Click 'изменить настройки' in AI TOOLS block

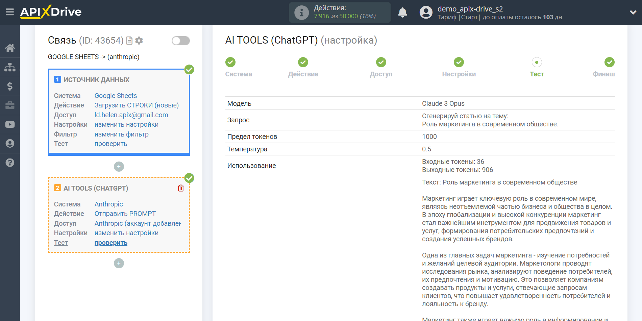[x=126, y=233]
